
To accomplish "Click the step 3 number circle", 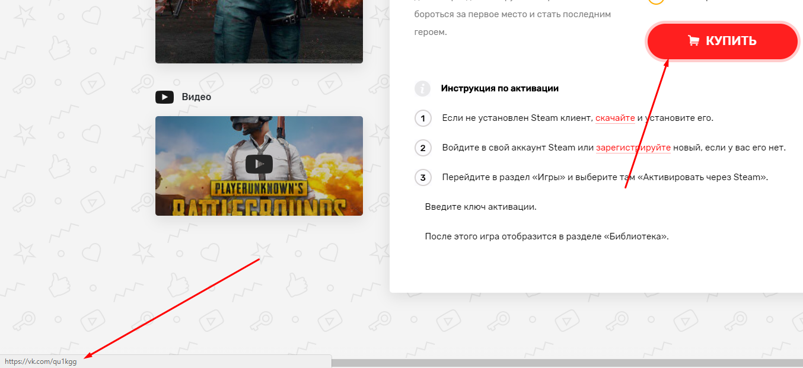I will click(423, 177).
